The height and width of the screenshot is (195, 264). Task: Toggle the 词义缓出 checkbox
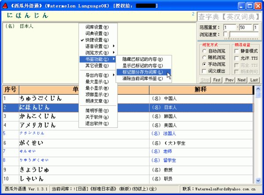(x=204, y=71)
